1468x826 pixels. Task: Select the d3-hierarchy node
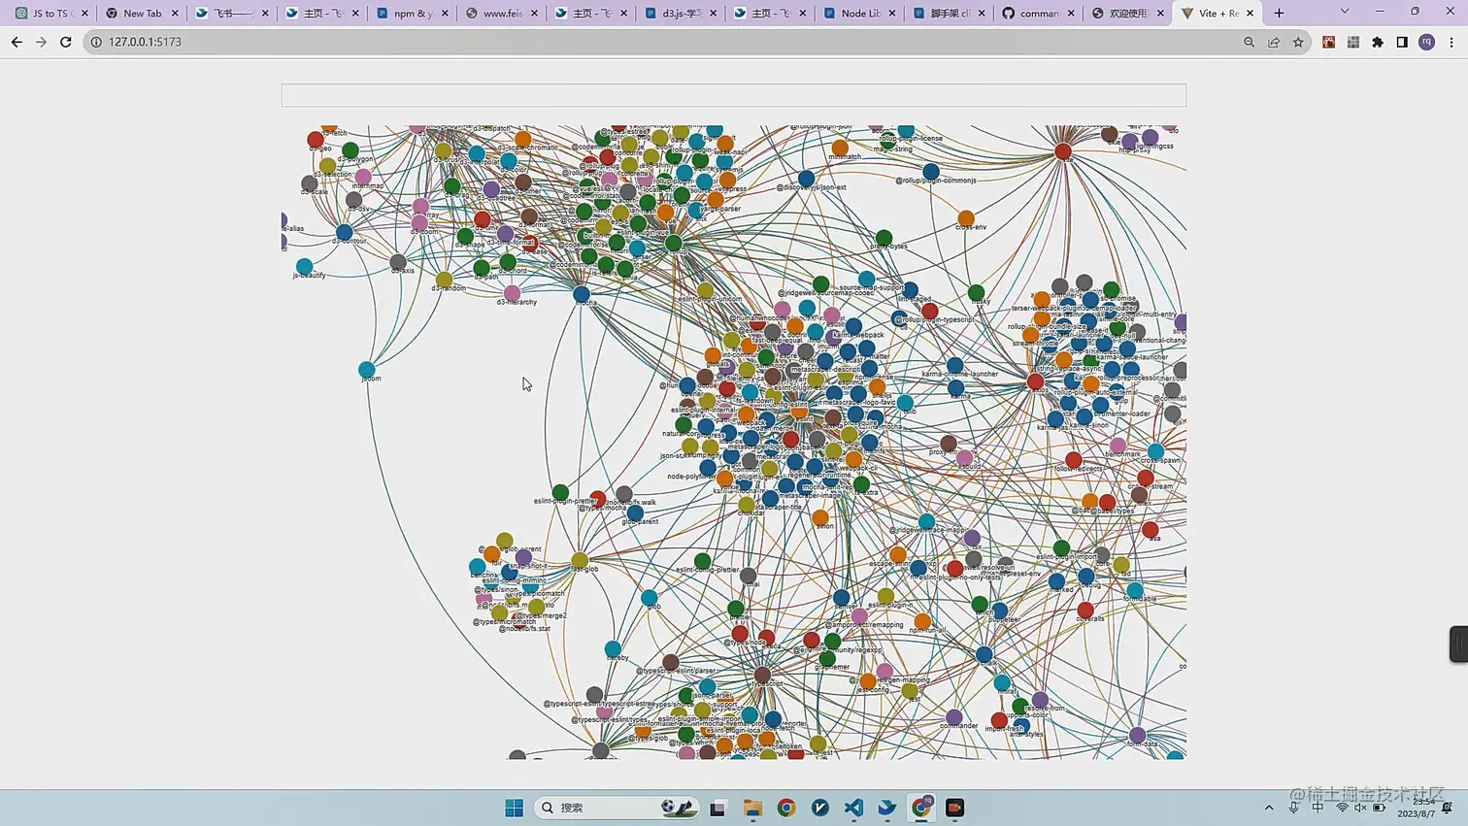coord(512,293)
